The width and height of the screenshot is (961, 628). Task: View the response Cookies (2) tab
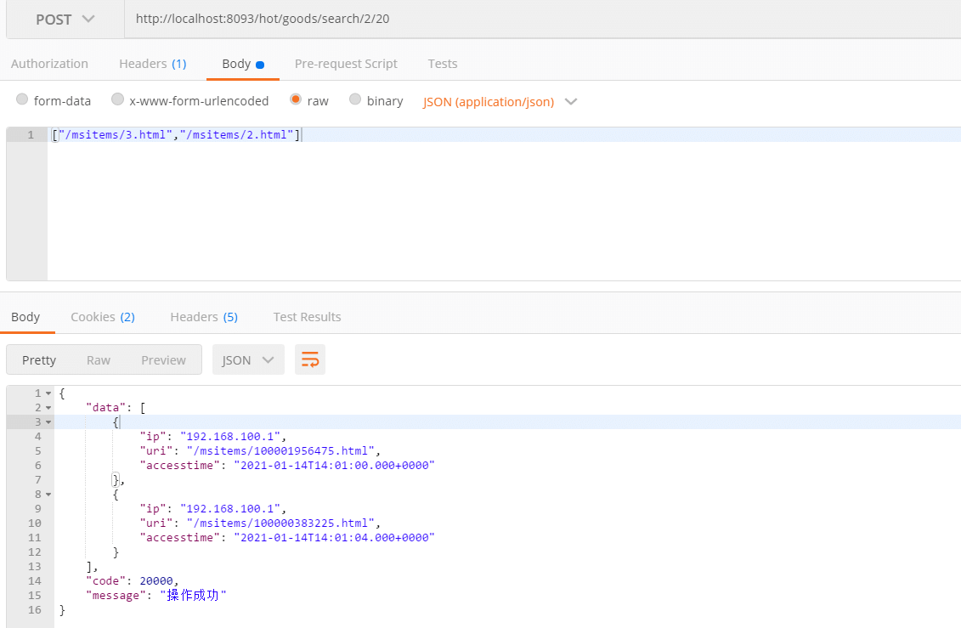click(102, 317)
